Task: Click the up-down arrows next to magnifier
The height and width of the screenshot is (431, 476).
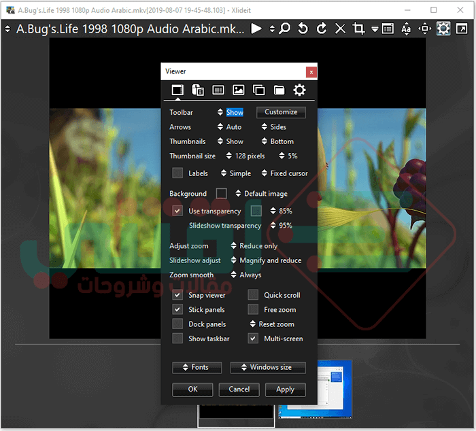Action: pyautogui.click(x=272, y=29)
